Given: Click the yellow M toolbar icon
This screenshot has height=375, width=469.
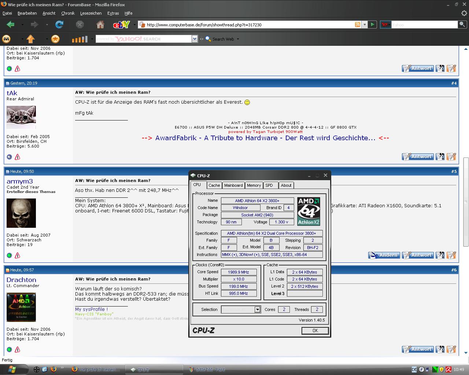Looking at the screenshot, I should click(7, 39).
